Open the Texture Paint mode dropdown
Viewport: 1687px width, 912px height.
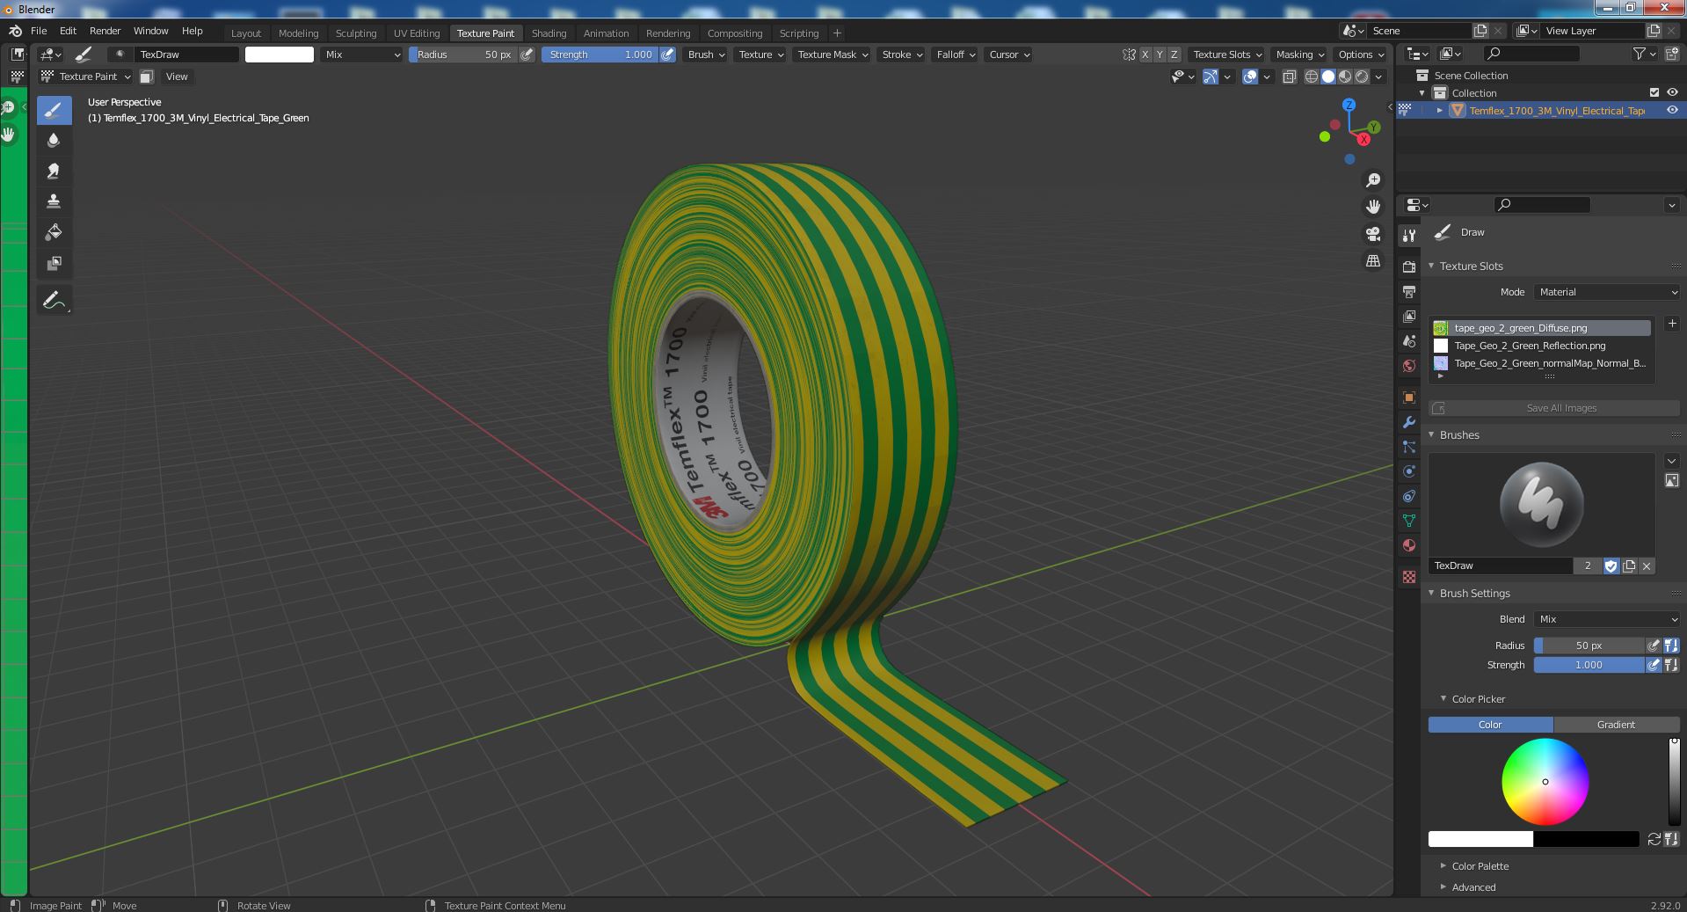click(86, 77)
